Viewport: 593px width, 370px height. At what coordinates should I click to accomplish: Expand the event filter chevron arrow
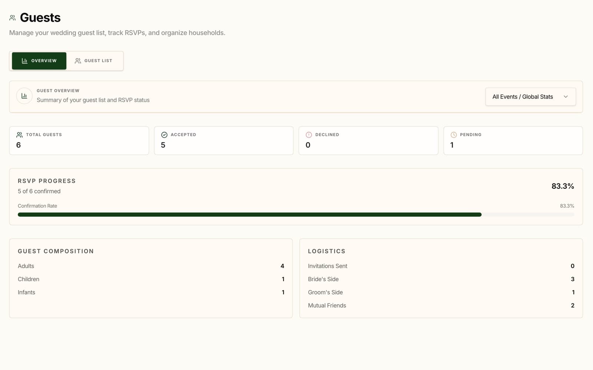(566, 97)
